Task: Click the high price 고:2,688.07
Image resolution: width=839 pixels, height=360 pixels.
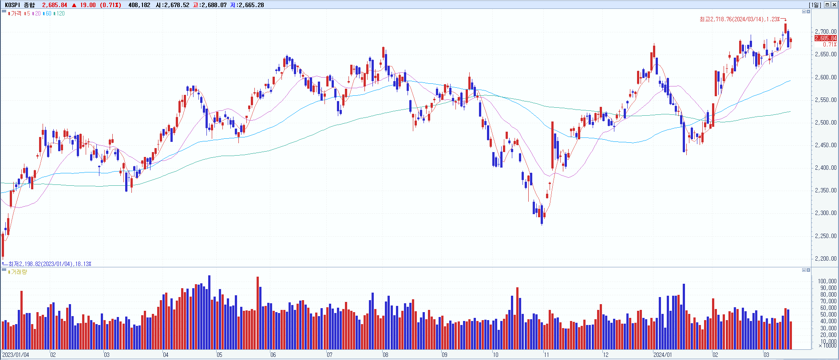Action: pos(210,5)
